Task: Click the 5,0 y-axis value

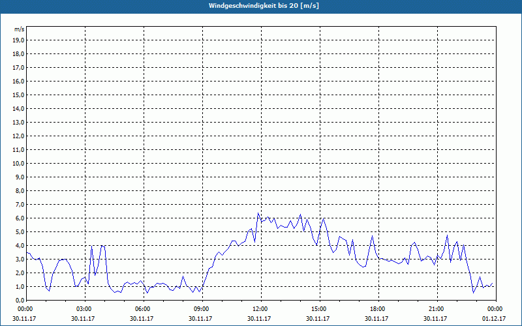Action: [20, 232]
